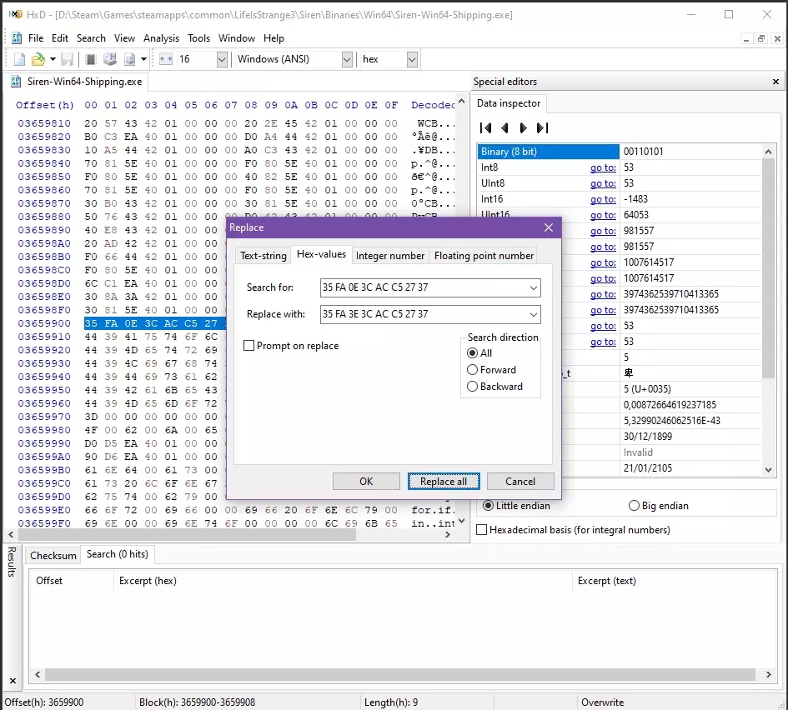This screenshot has height=710, width=788.
Task: Enable the Prompt on replace checkbox
Action: click(x=248, y=346)
